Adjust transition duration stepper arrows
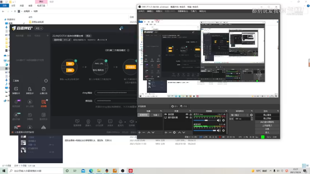The width and height of the screenshot is (310, 174). pos(251,119)
